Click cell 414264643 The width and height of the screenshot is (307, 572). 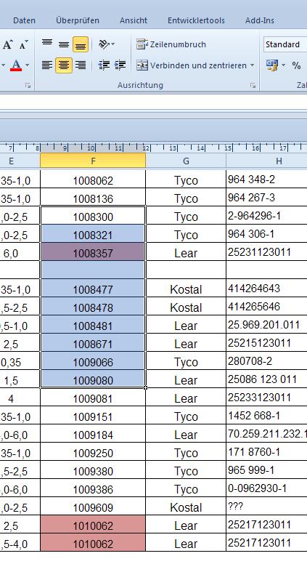pos(266,289)
